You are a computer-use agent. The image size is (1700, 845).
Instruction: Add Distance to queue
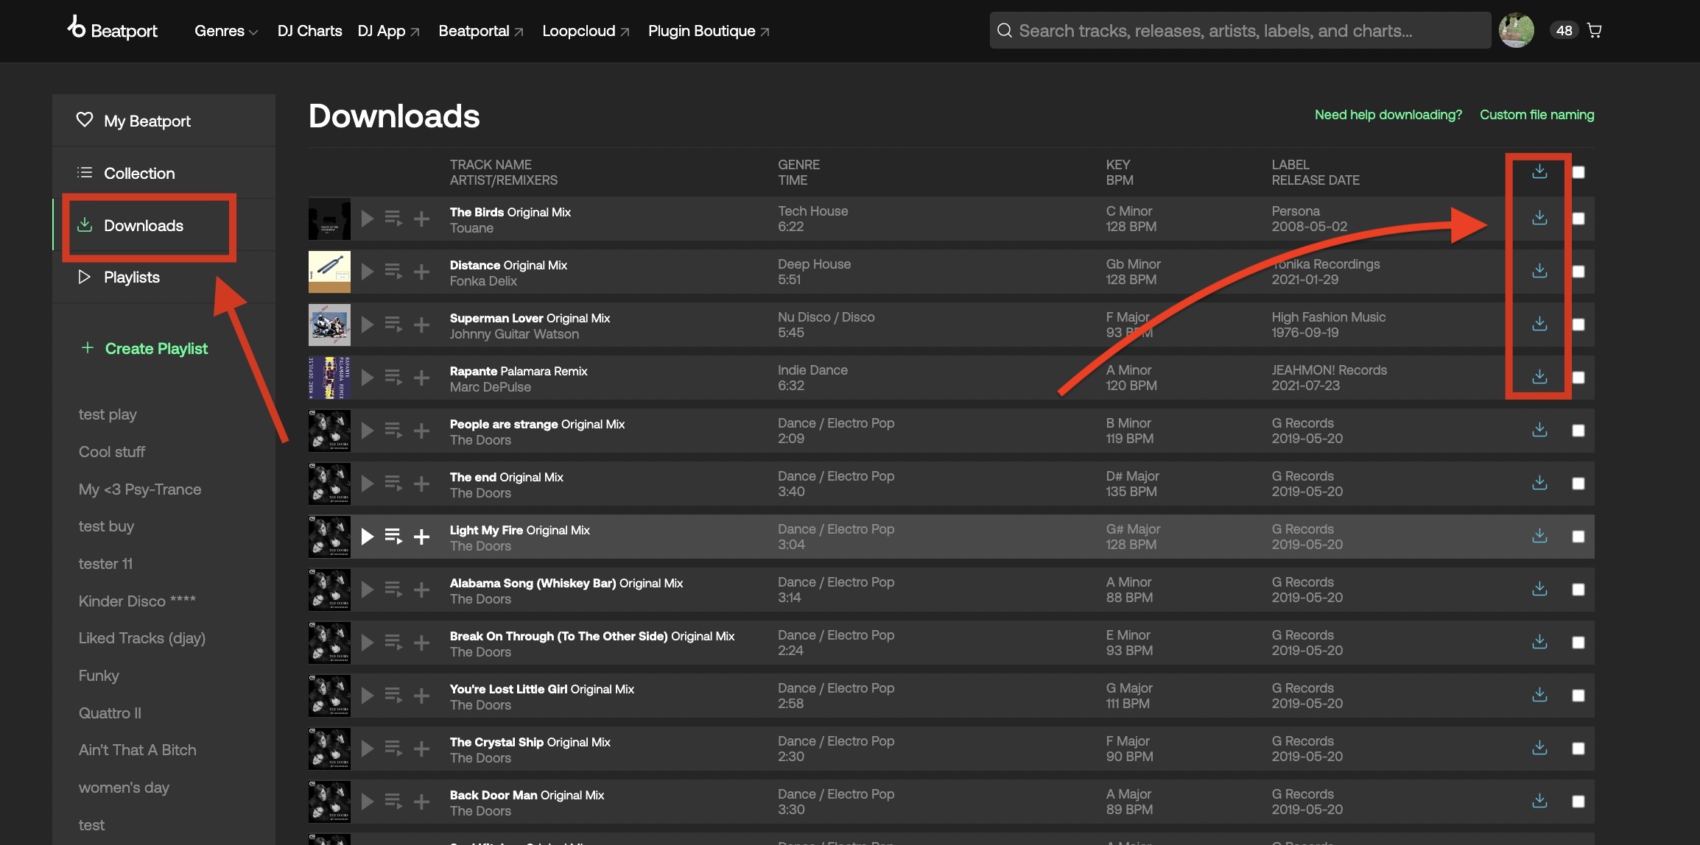point(393,272)
